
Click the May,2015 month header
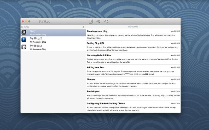133,27
